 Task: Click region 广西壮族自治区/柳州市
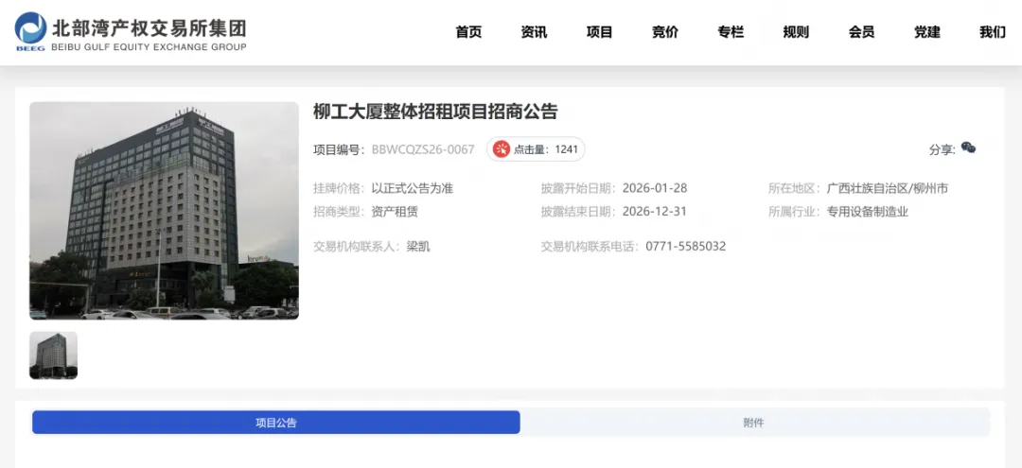click(x=887, y=189)
